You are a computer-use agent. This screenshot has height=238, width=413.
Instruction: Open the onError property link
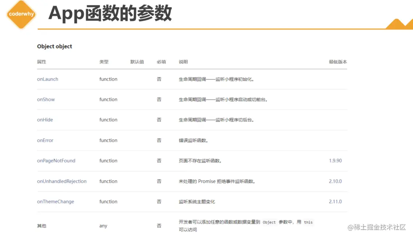[x=45, y=140]
